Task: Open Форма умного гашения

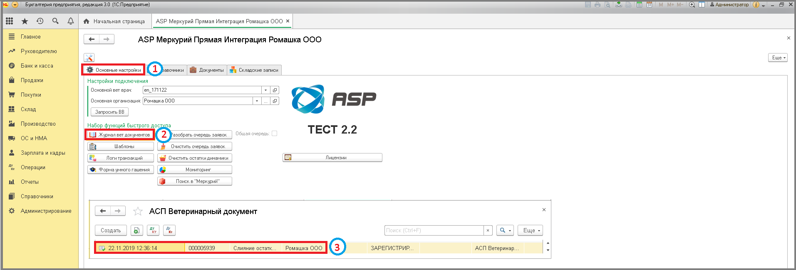Action: (121, 170)
